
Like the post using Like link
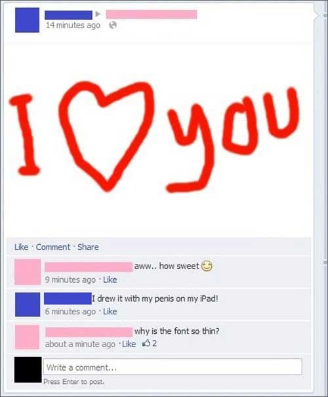[22, 247]
